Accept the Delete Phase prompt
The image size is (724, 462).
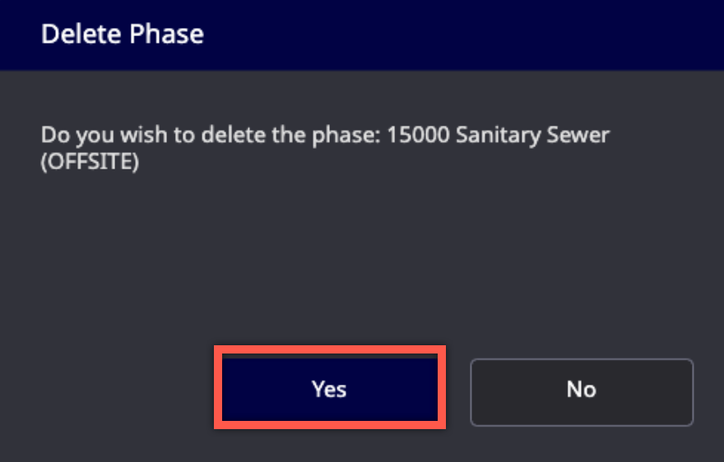pyautogui.click(x=329, y=389)
